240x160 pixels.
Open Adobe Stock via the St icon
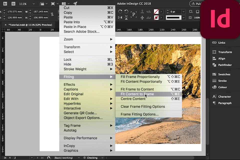(x=13, y=4)
